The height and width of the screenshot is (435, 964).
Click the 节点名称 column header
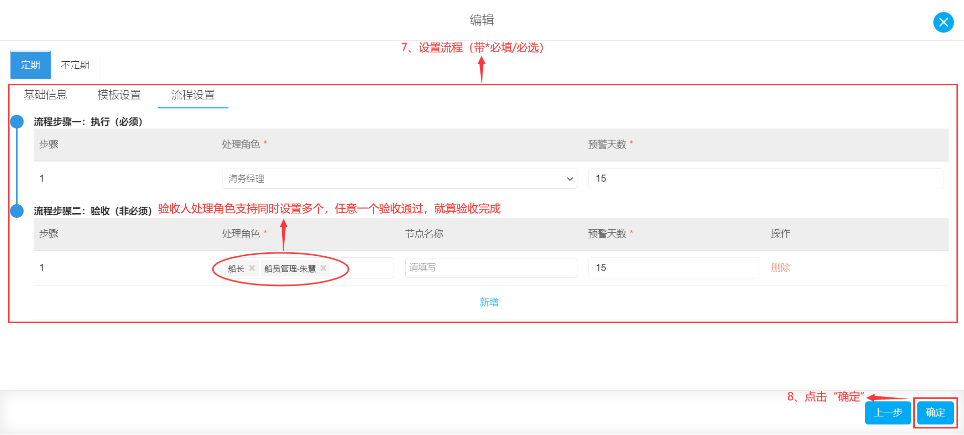pos(424,233)
